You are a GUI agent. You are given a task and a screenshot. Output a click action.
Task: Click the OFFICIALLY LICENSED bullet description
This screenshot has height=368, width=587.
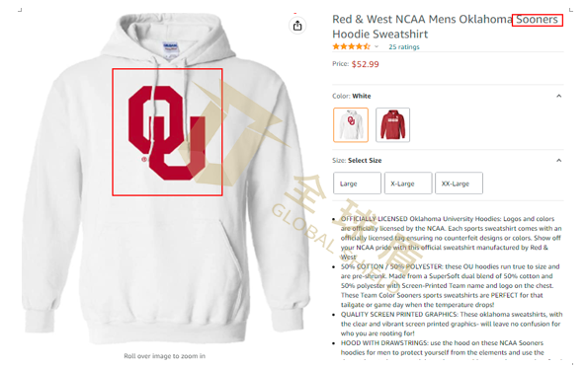(451, 238)
